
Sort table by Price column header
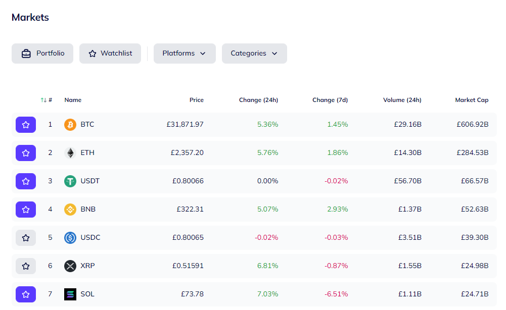pos(197,100)
